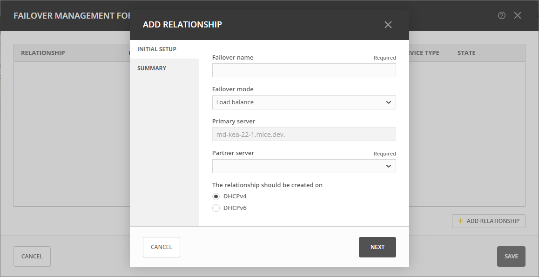Select the DHCPv4 radio button
Viewport: 539px width, 277px height.
point(216,196)
